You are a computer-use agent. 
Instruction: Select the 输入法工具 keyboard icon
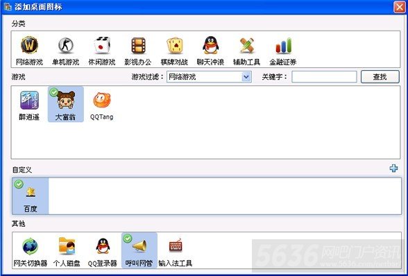(176, 245)
